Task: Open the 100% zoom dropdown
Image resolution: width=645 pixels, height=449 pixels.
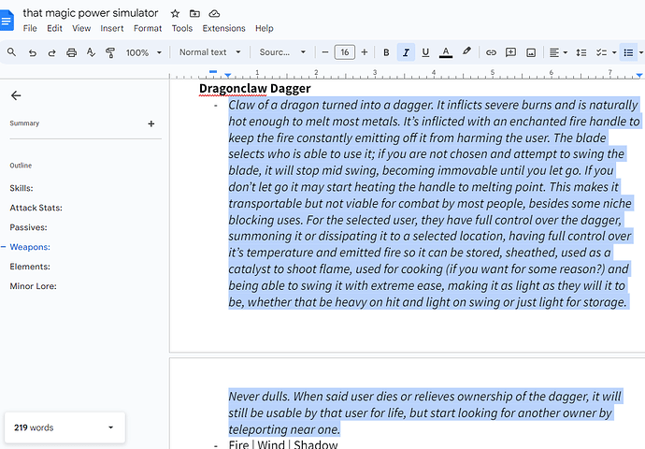Action: 144,52
